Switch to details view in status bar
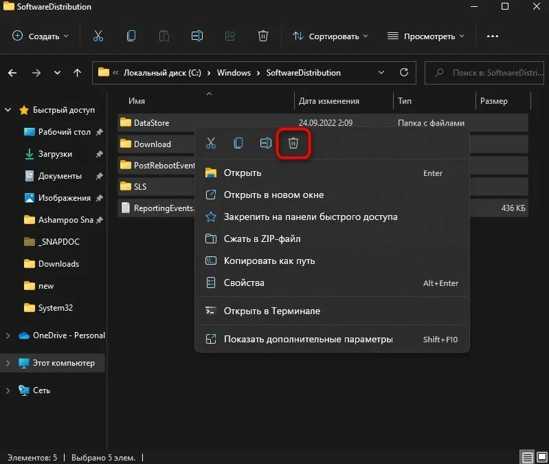Image resolution: width=549 pixels, height=464 pixels. click(x=527, y=456)
